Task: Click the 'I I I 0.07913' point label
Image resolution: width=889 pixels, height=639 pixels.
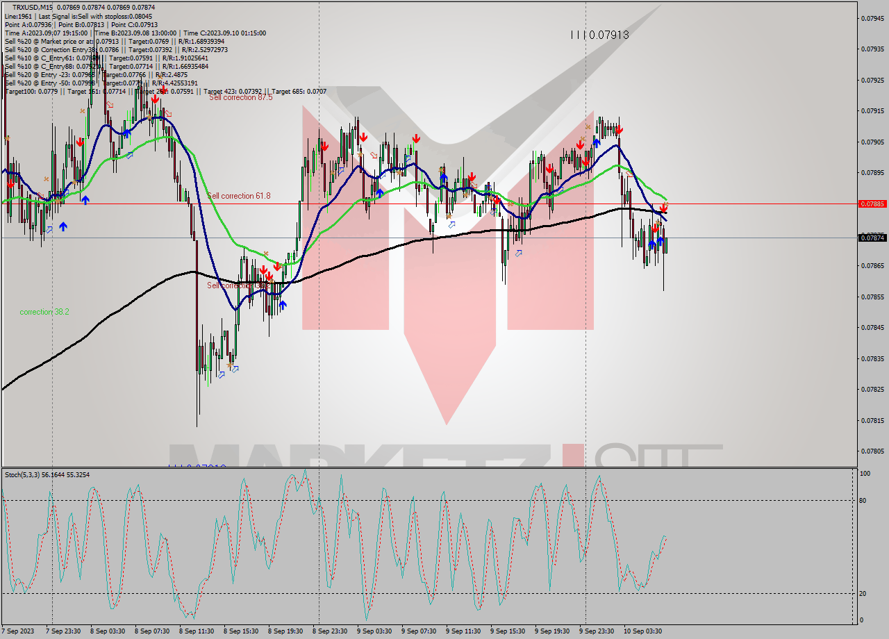Action: (x=599, y=34)
